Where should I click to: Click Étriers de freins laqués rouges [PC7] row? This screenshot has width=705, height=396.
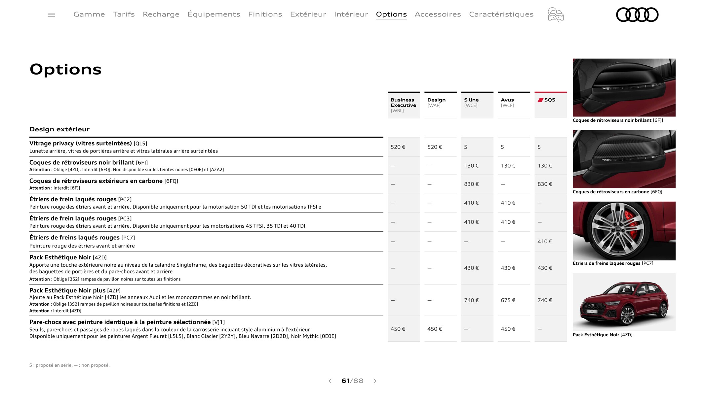point(206,242)
